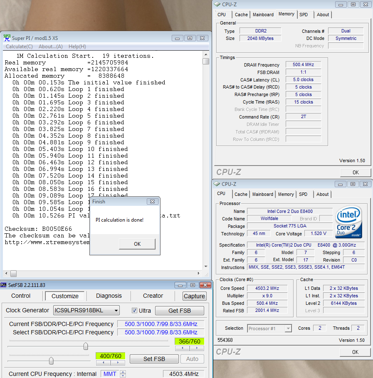Close the upper CPU-Z Memory window

366,4
